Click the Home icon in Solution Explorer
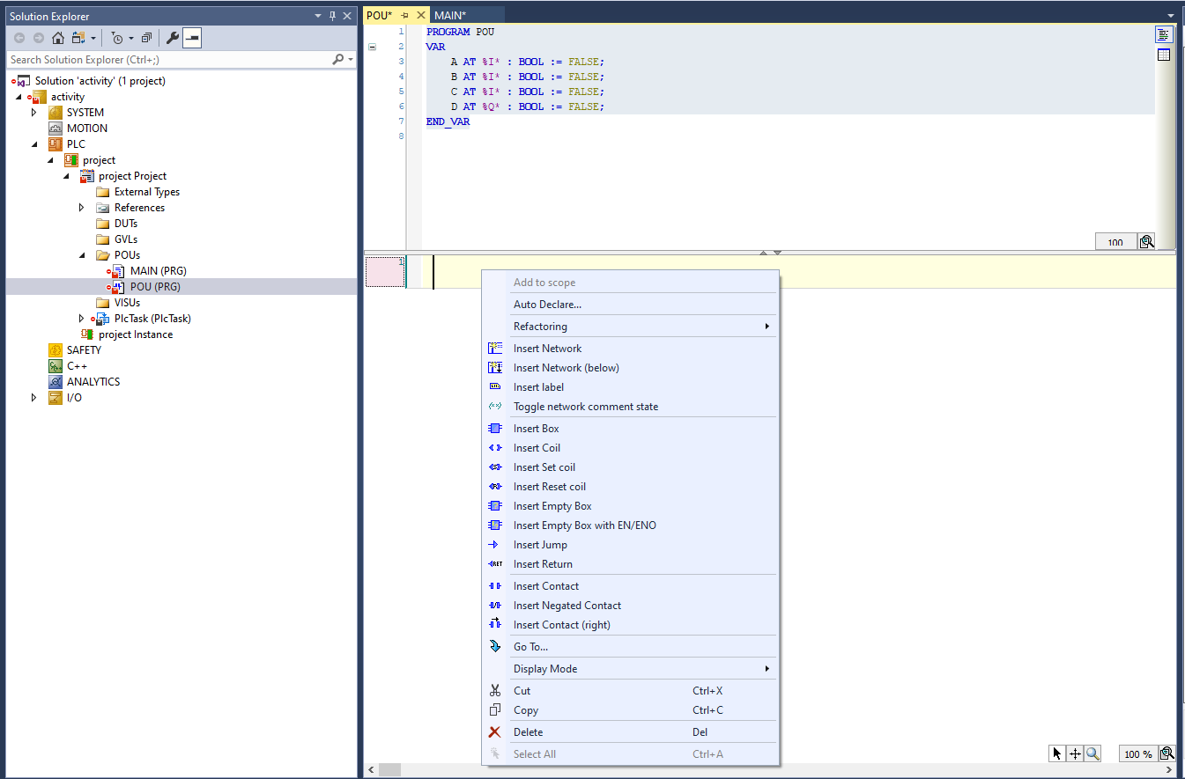This screenshot has width=1185, height=779. (58, 38)
